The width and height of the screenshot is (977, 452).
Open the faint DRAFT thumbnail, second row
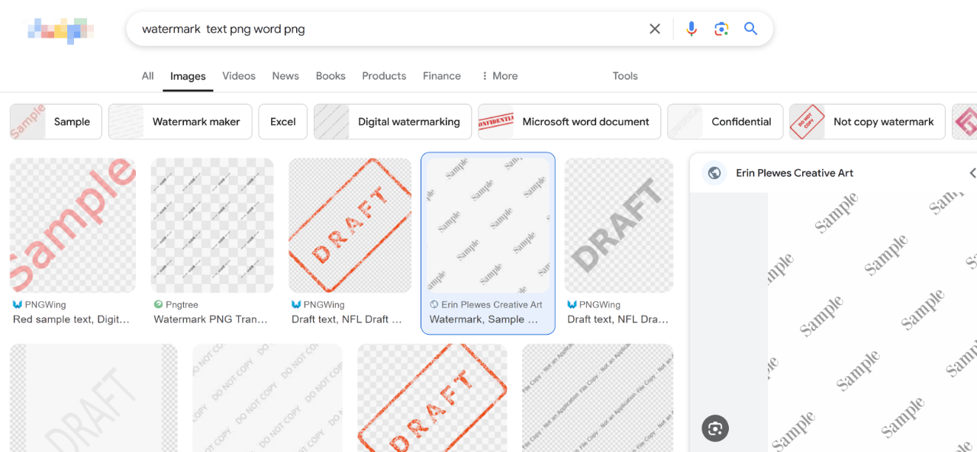click(x=94, y=398)
